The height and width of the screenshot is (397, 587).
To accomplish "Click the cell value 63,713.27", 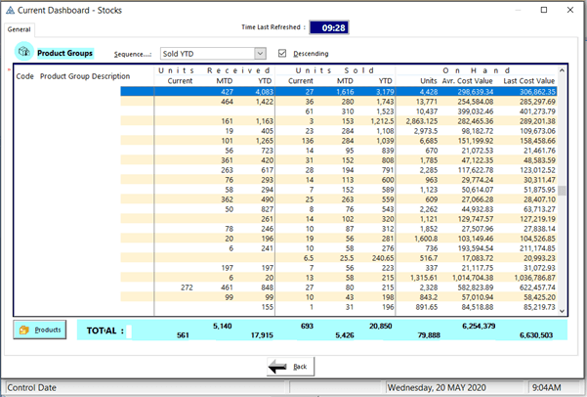I will (539, 209).
